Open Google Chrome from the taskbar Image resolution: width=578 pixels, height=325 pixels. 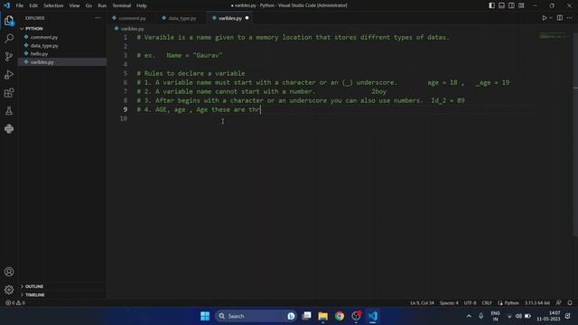340,316
